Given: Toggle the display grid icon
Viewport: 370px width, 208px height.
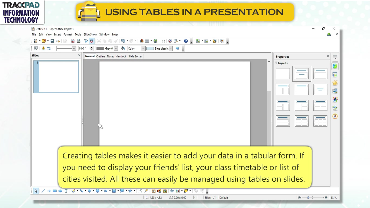Looking at the screenshot, I should 163,41.
